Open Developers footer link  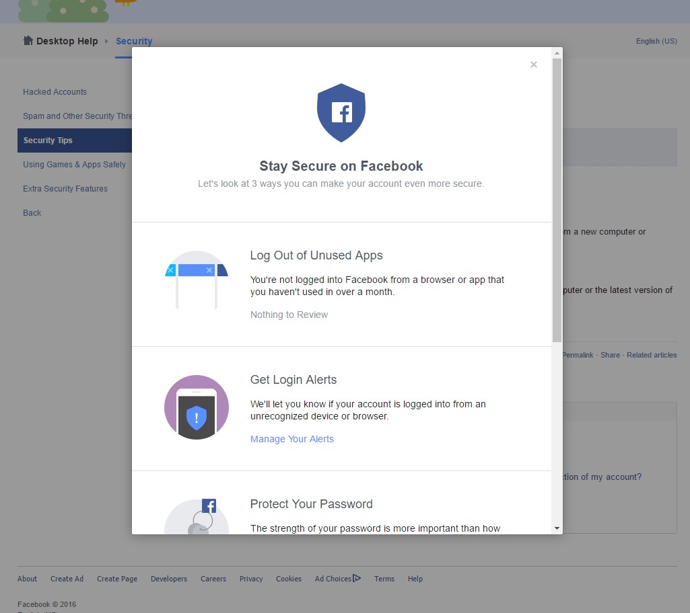coord(169,579)
